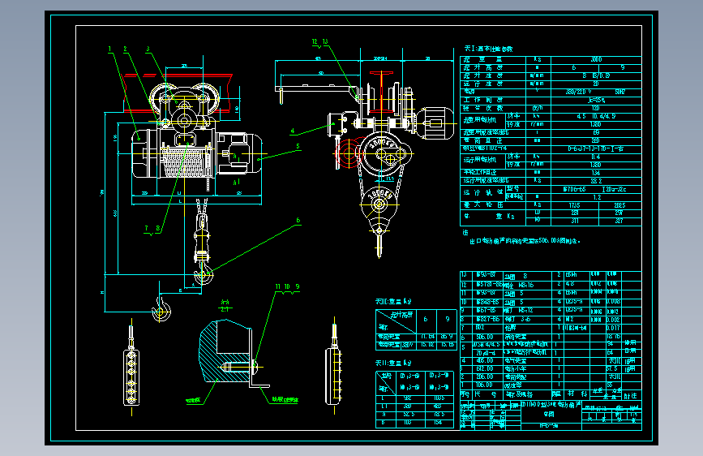Click callout number 10 above section detail

click(x=287, y=286)
